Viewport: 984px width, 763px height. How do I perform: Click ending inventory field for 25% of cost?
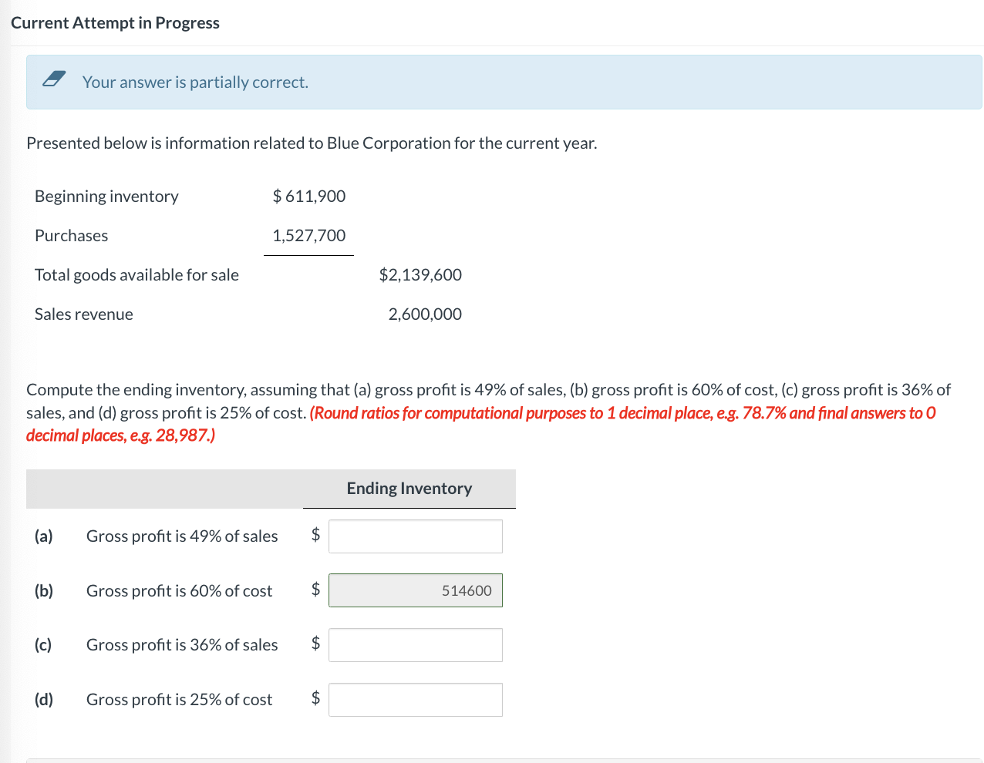(x=416, y=700)
